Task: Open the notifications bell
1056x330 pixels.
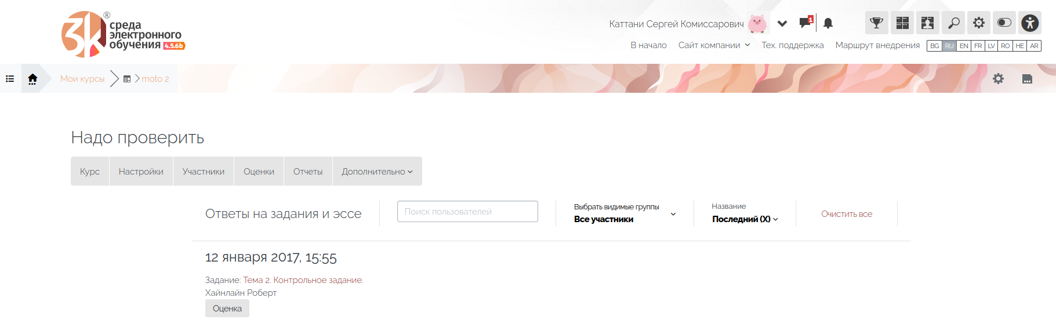Action: 828,23
